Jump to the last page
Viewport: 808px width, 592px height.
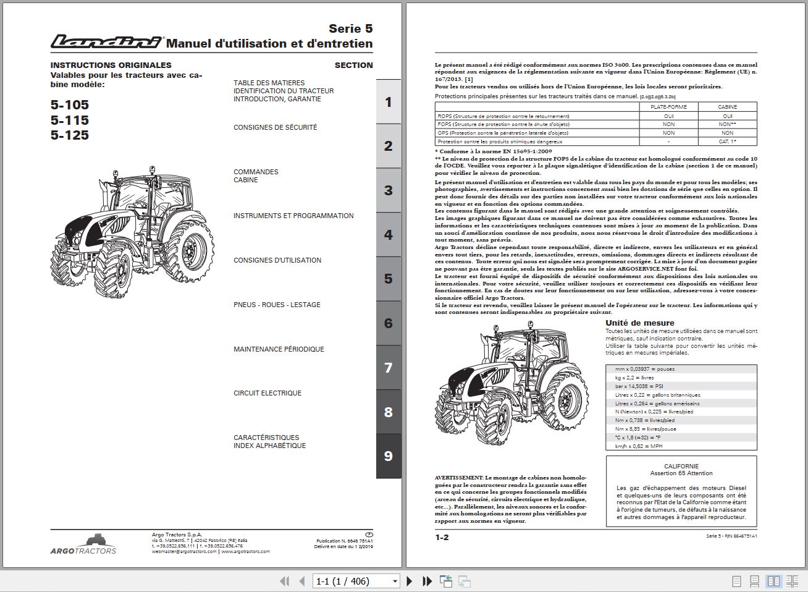[x=427, y=581]
